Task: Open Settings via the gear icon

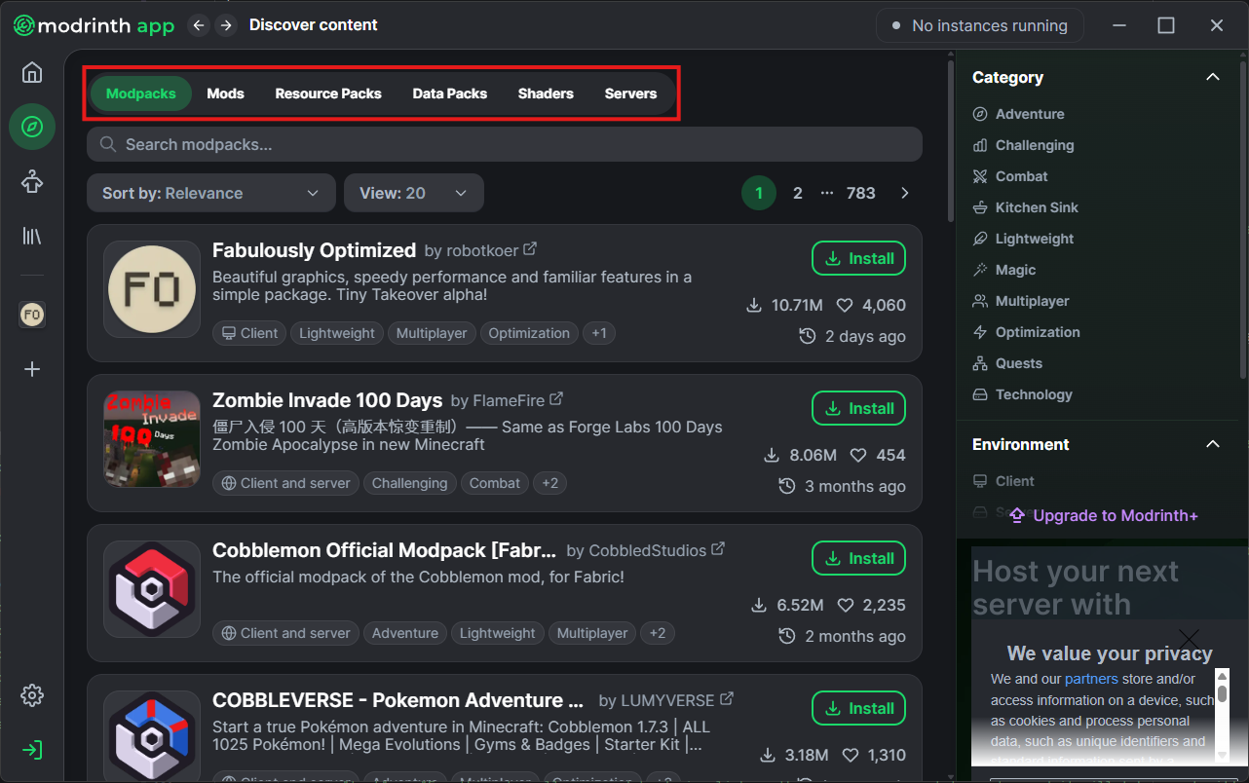Action: pos(31,694)
